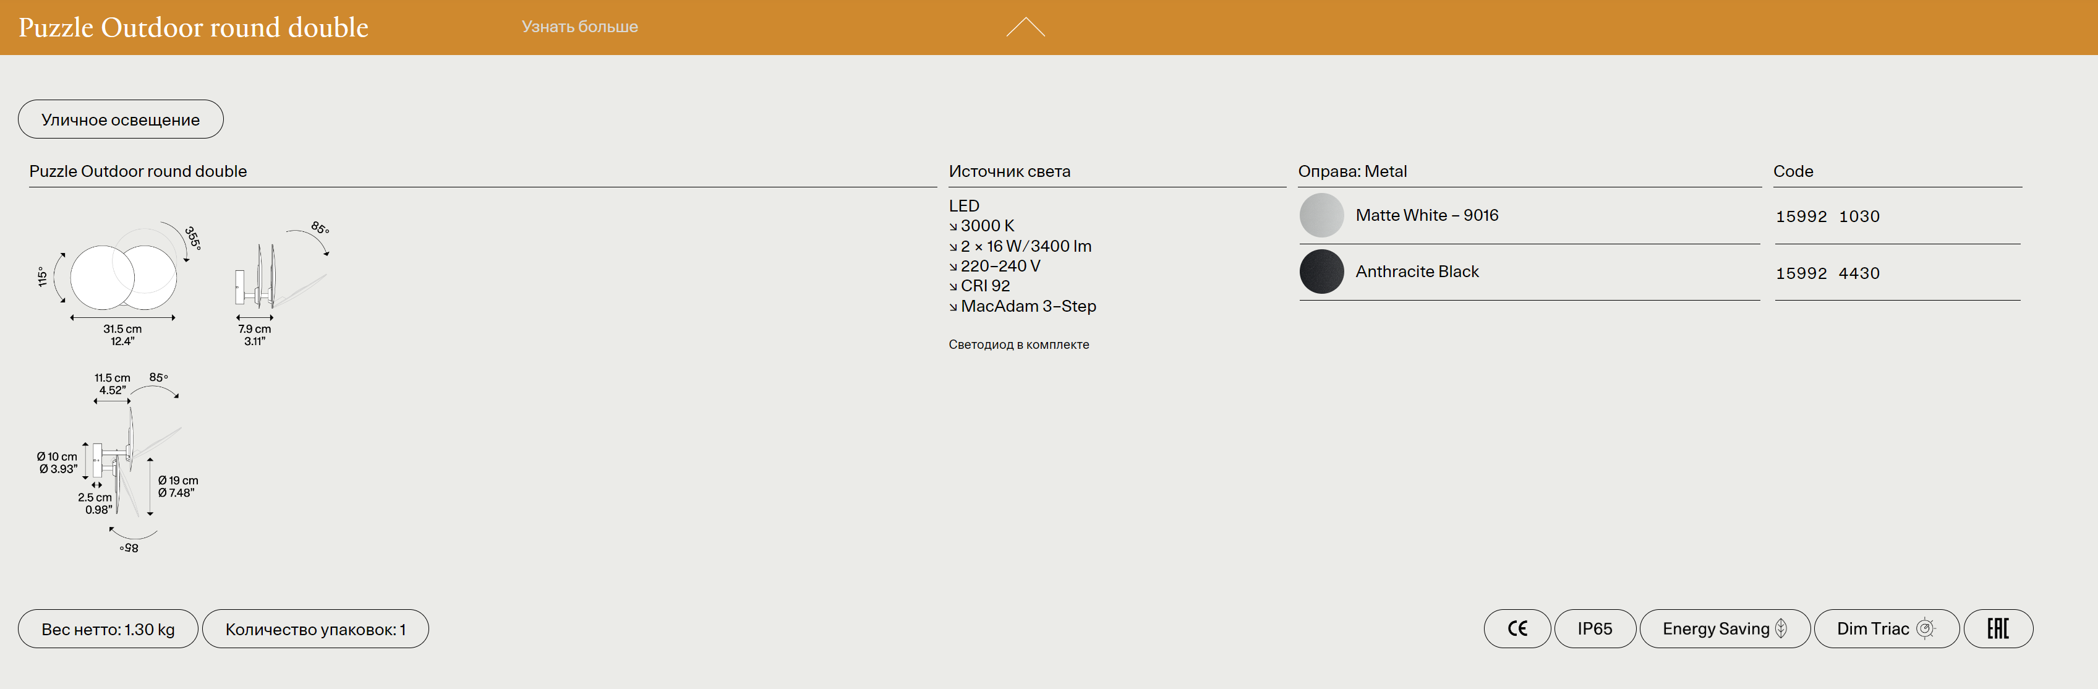2098x689 pixels.
Task: Click the front view dimension drawing
Action: [x=122, y=278]
